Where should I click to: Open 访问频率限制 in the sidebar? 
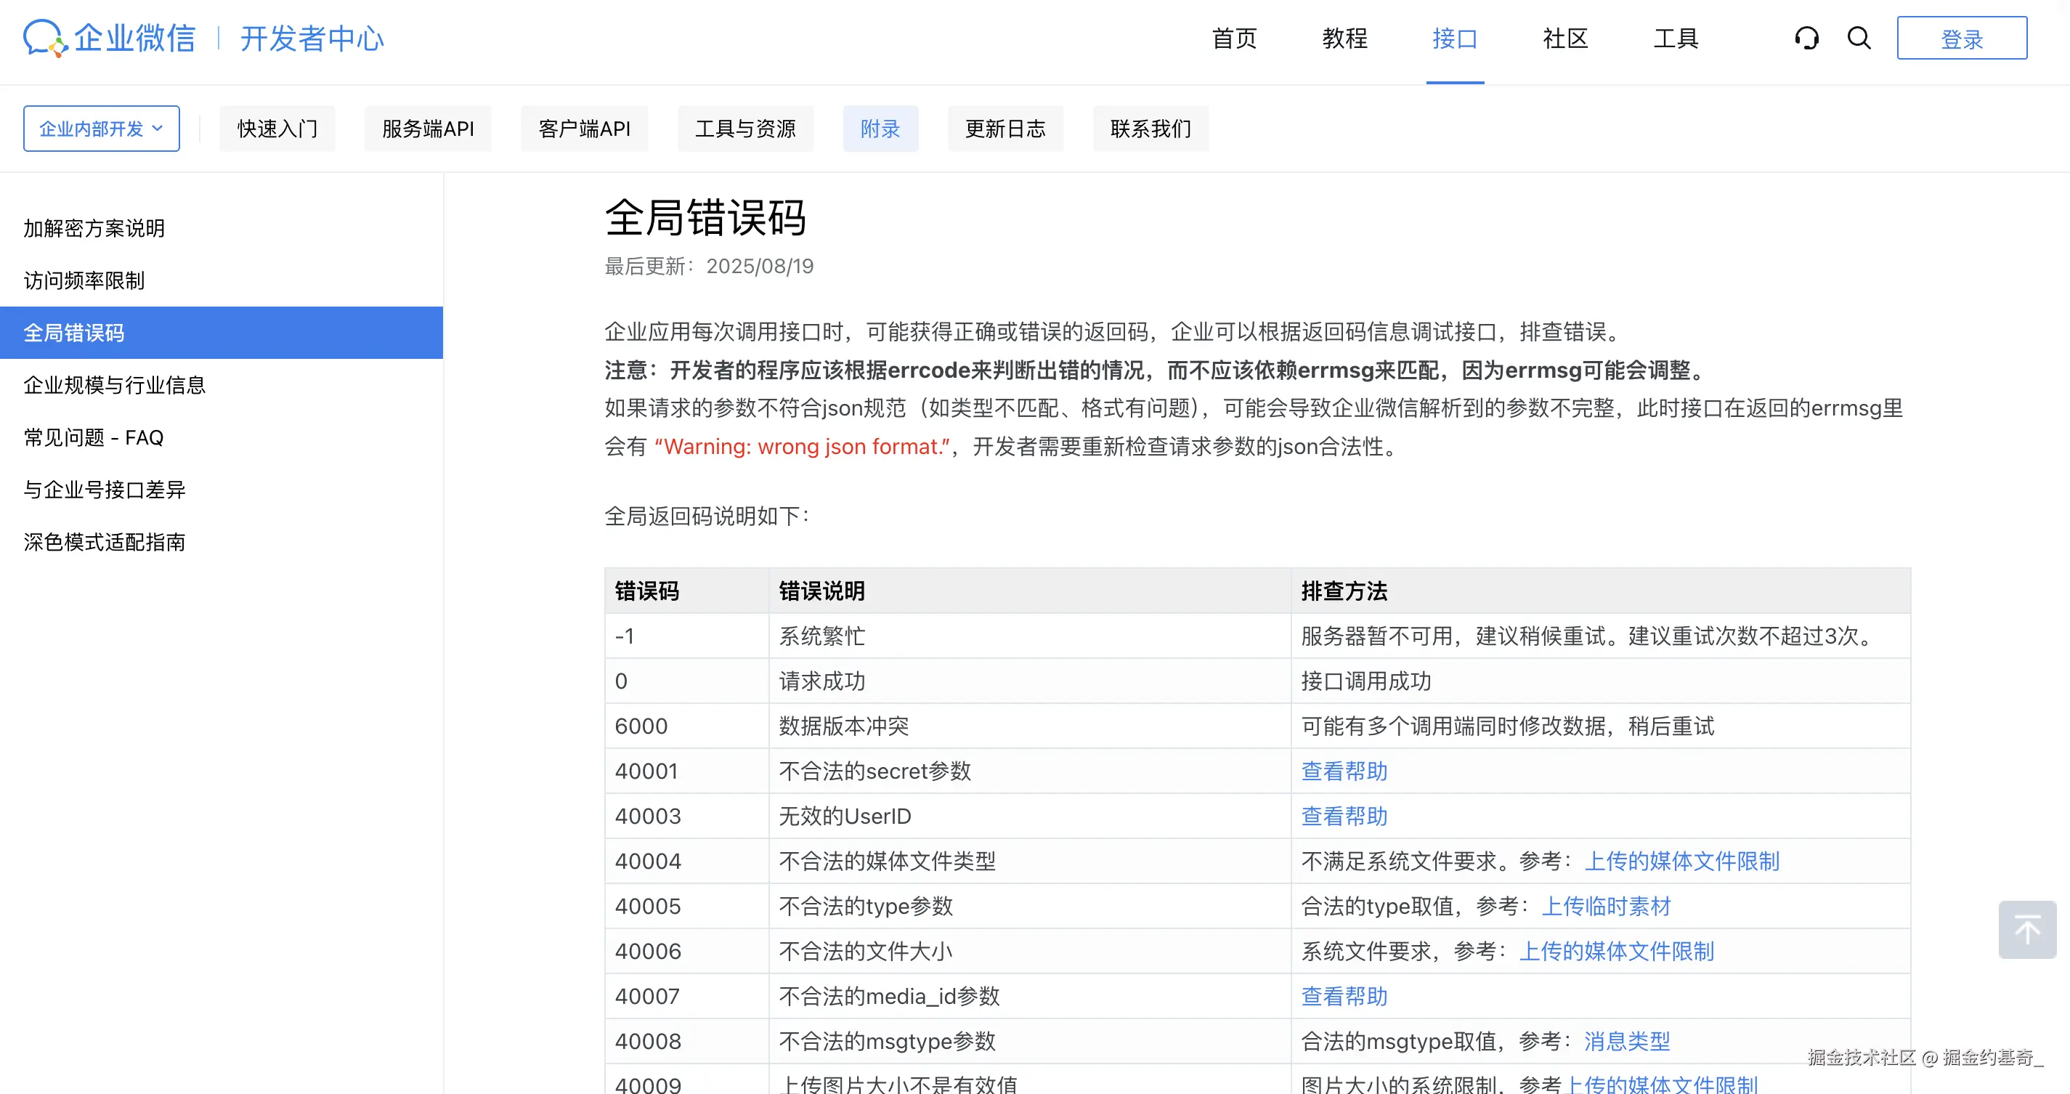[84, 280]
